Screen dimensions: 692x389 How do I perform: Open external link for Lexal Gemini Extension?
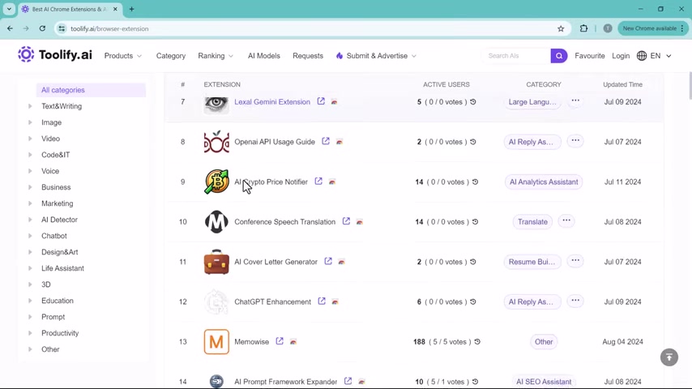point(321,101)
